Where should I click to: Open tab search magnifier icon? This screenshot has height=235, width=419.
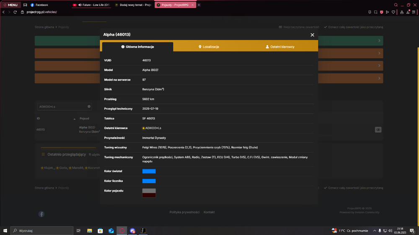[x=396, y=5]
